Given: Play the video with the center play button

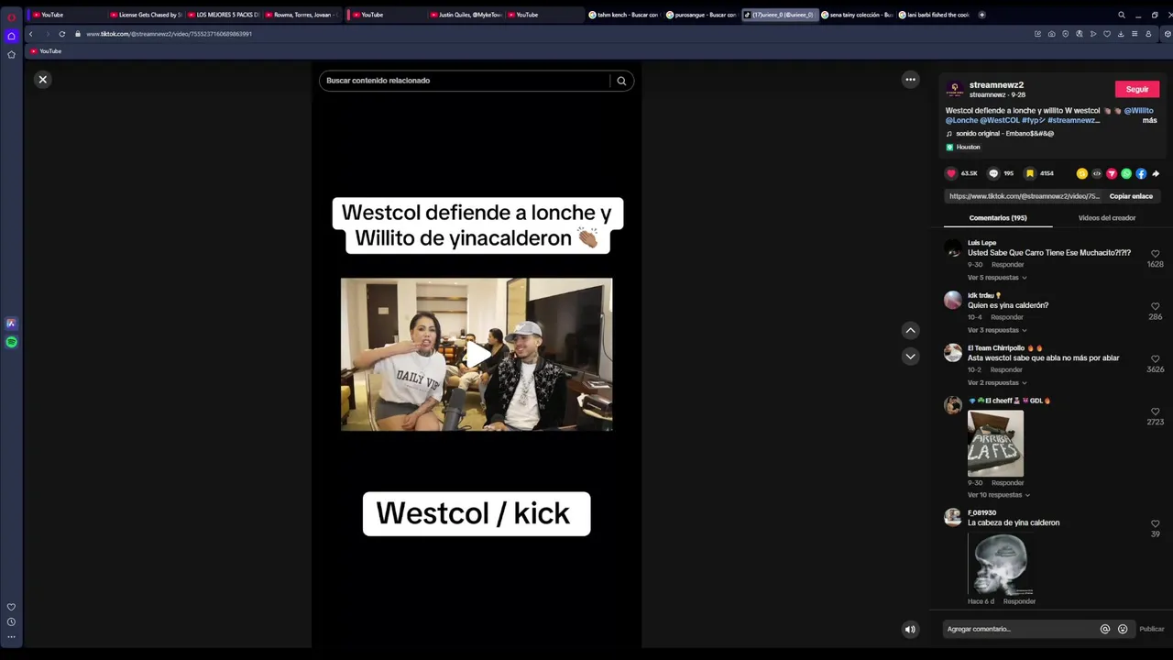Looking at the screenshot, I should click(x=477, y=355).
